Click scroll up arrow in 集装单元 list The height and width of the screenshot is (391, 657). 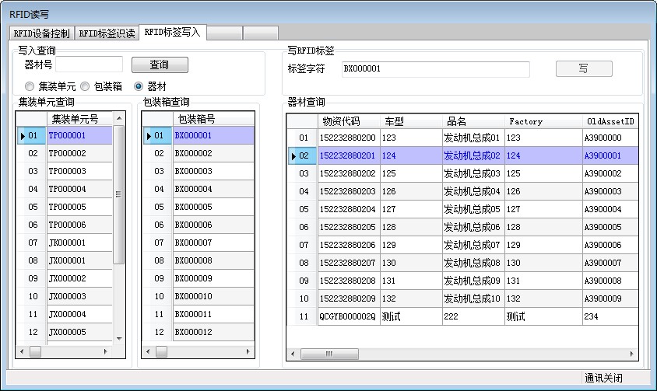(x=119, y=118)
